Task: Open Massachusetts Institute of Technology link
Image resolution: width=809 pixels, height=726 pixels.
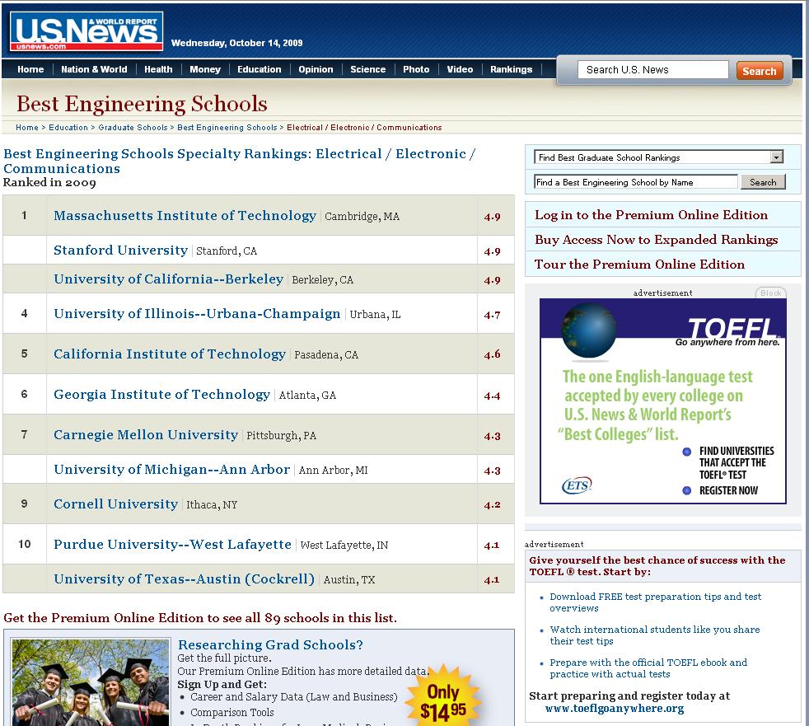Action: pyautogui.click(x=185, y=216)
